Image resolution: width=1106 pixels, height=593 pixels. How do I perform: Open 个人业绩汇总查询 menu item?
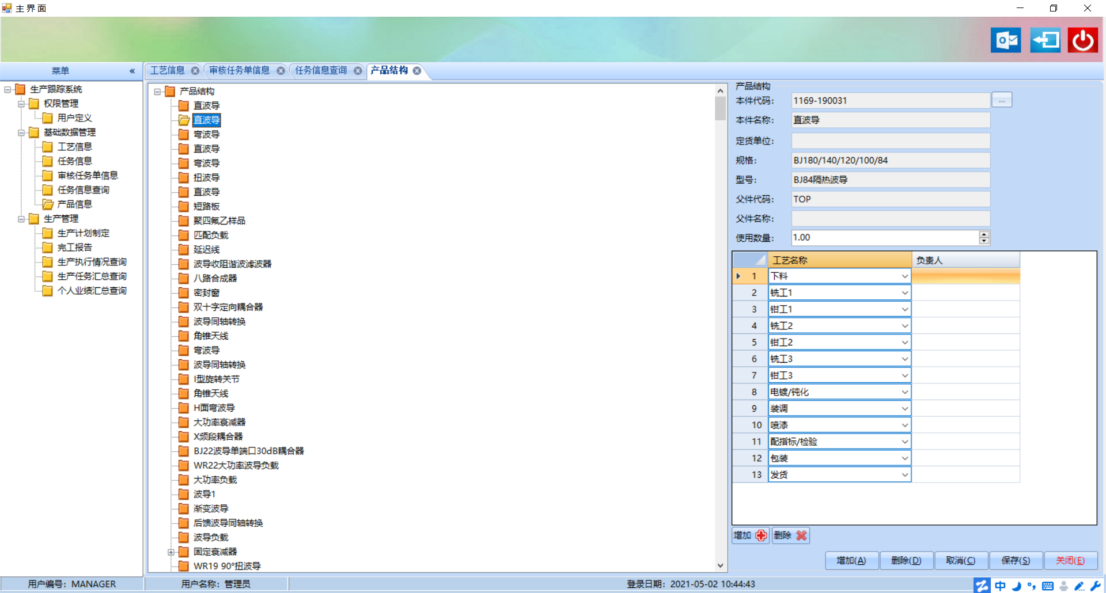click(92, 291)
